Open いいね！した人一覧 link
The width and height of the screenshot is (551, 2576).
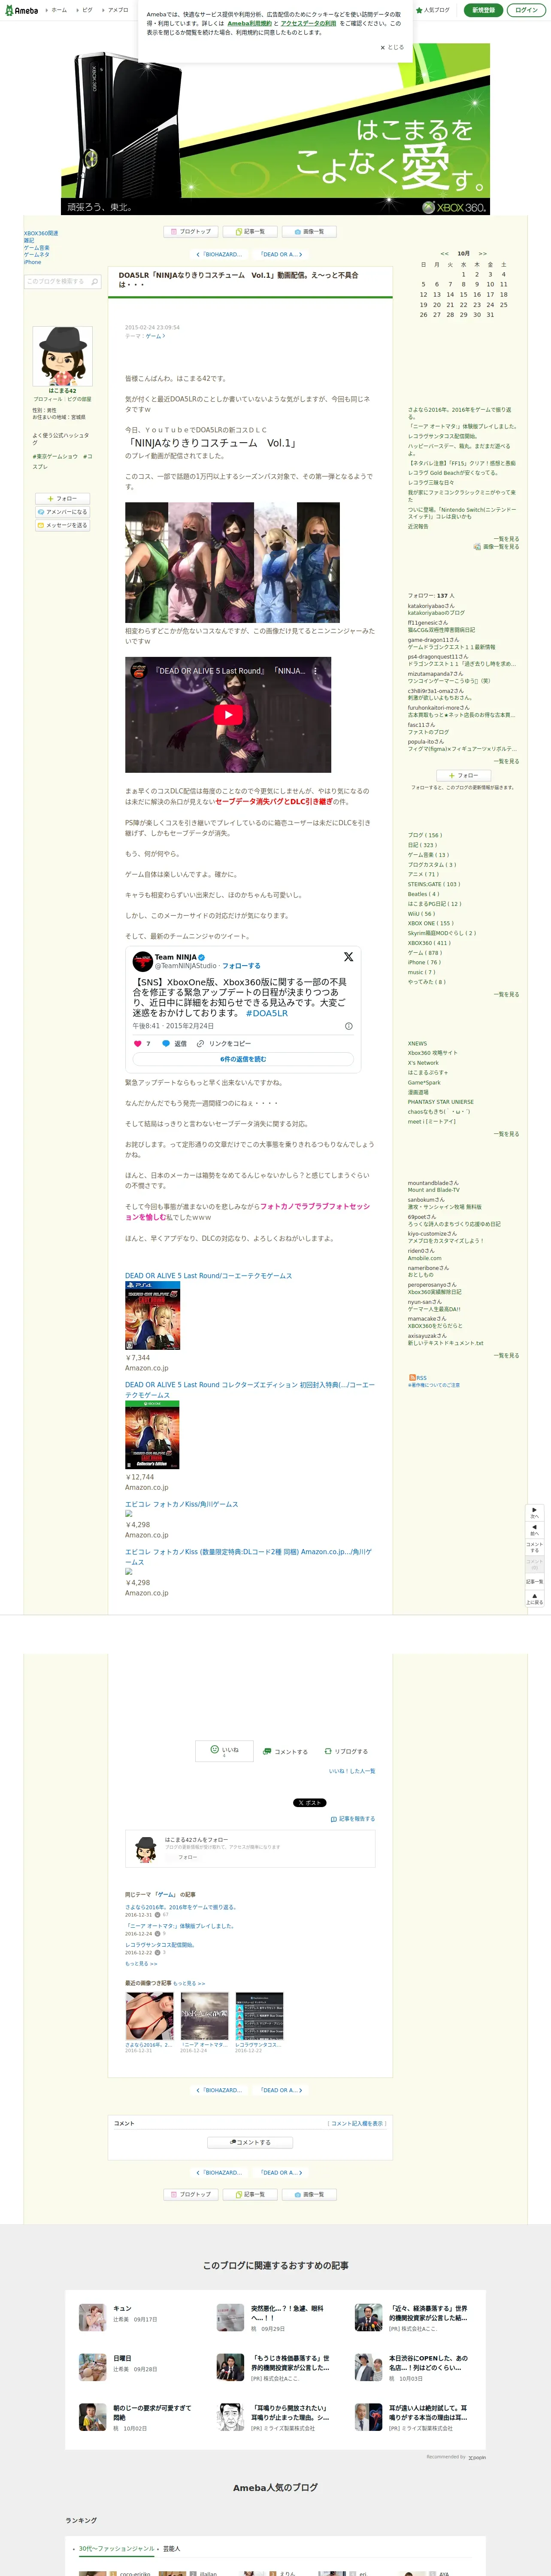352,1771
